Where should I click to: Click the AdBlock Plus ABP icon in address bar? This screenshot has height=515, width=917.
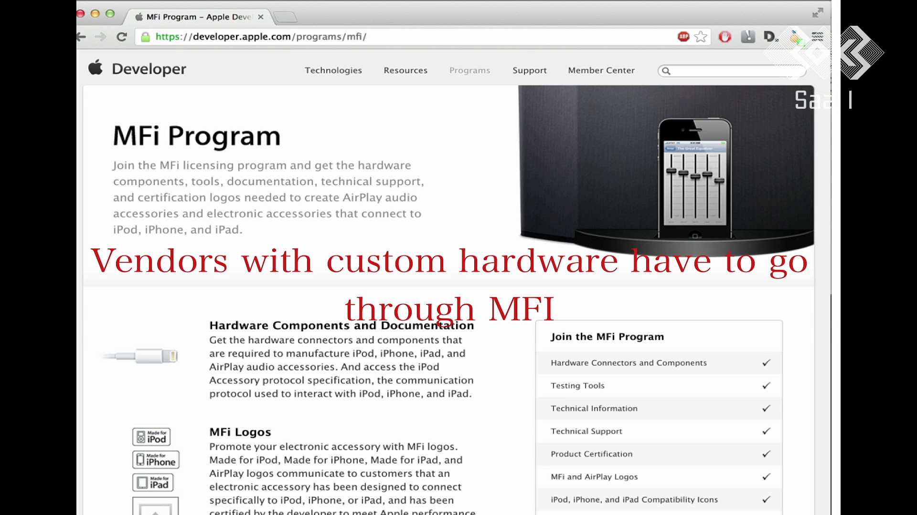click(x=683, y=37)
